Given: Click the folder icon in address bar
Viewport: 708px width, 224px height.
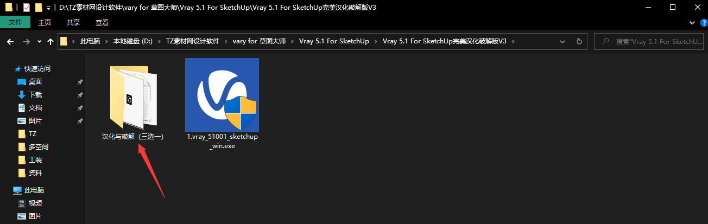Looking at the screenshot, I should click(x=64, y=41).
